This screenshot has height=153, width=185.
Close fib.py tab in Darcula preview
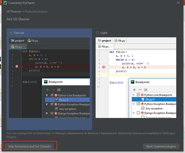[x=24, y=47]
